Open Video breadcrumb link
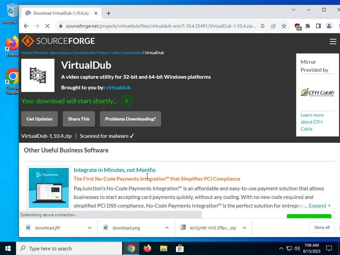The width and height of the screenshot is (340, 255). point(102,53)
